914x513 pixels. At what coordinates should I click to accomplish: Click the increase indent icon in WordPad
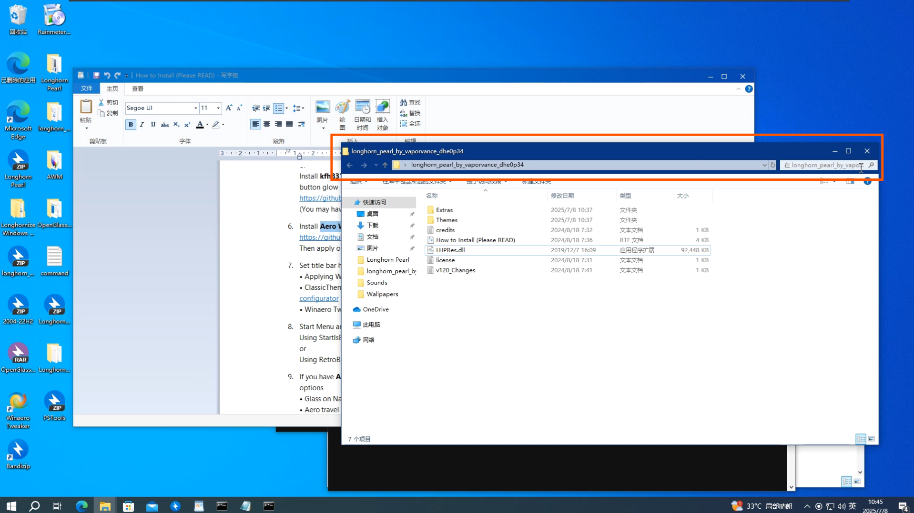[267, 108]
